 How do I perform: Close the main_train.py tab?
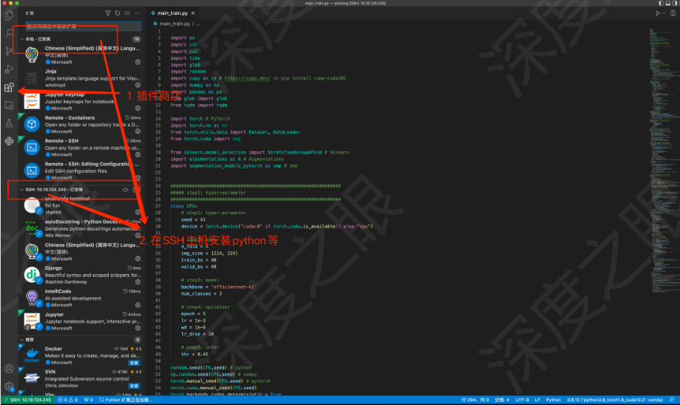pos(193,13)
